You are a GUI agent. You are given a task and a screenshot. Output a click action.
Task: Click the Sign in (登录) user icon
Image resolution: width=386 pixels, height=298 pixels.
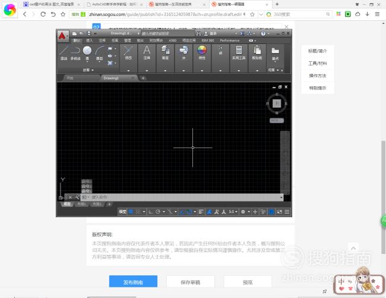click(206, 33)
